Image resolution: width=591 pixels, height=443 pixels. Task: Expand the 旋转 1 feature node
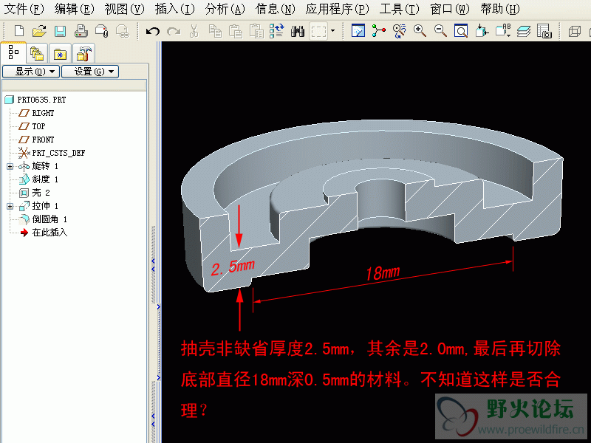click(x=10, y=166)
